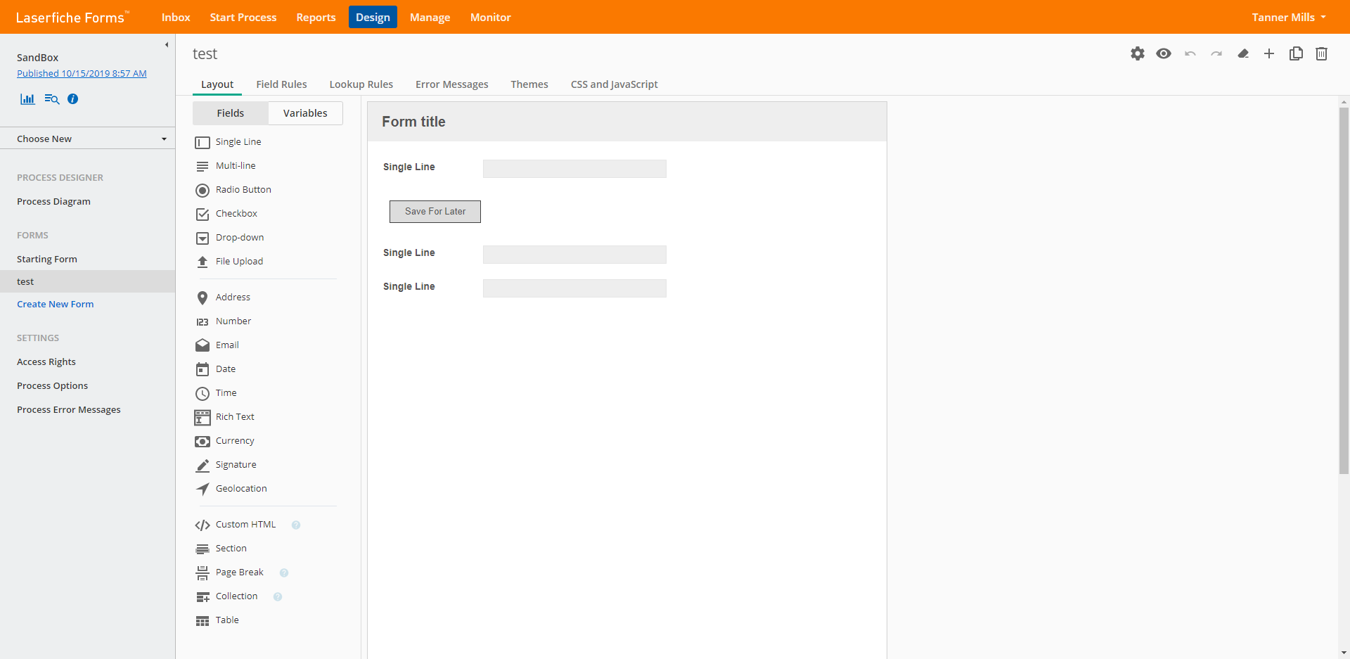Select the Fields toggle tab
The image size is (1350, 659).
pyautogui.click(x=230, y=113)
